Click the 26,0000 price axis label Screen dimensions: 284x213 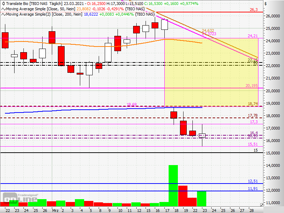pyautogui.click(x=273, y=16)
